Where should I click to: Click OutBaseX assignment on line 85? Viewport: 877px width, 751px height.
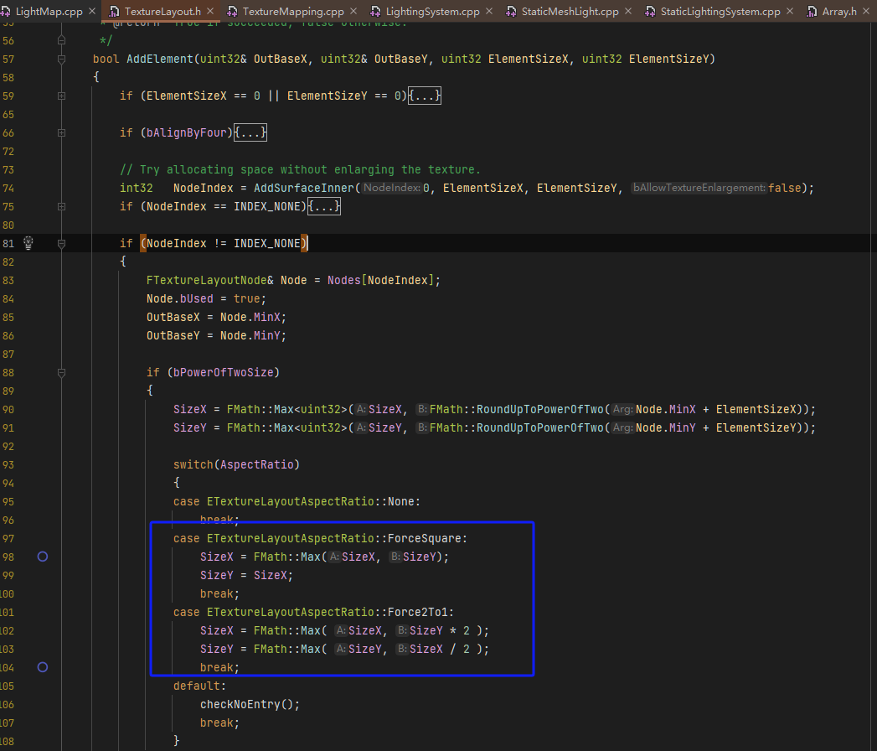216,318
